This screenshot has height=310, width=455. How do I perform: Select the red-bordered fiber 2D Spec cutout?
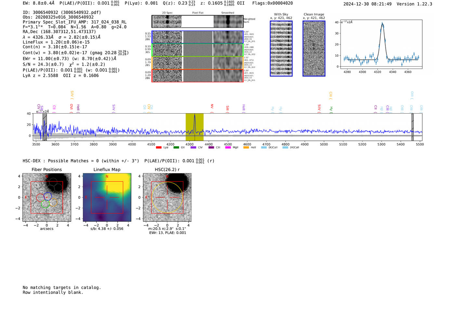pyautogui.click(x=167, y=76)
